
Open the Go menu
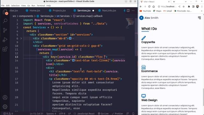point(29,6)
